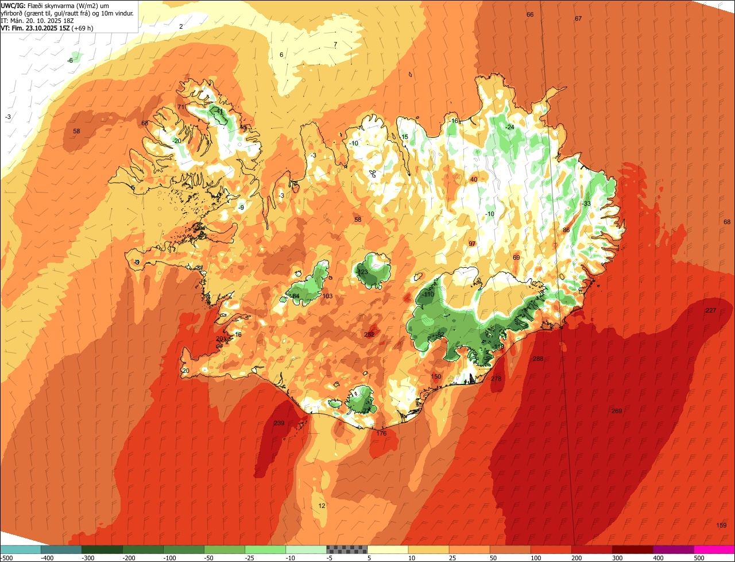
Task: Pick the pale green -10 to -5 swatch
Action: click(x=305, y=550)
